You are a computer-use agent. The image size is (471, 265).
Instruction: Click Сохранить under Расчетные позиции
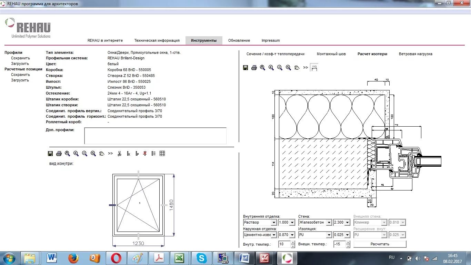coord(20,75)
